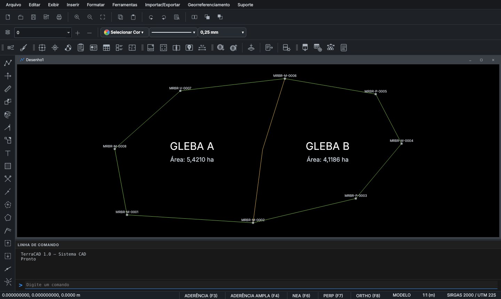Toggle ADERÊNCIA AMPLA (F4) mode
The height and width of the screenshot is (299, 501).
coord(255,296)
